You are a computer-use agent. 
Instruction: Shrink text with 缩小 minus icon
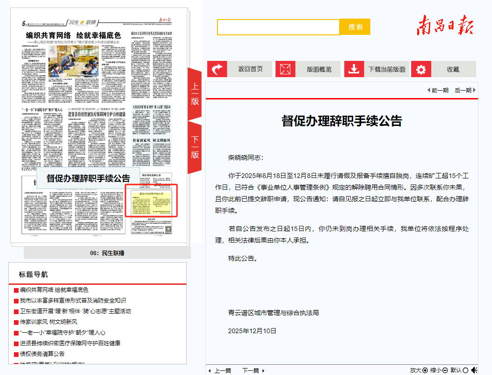445,370
